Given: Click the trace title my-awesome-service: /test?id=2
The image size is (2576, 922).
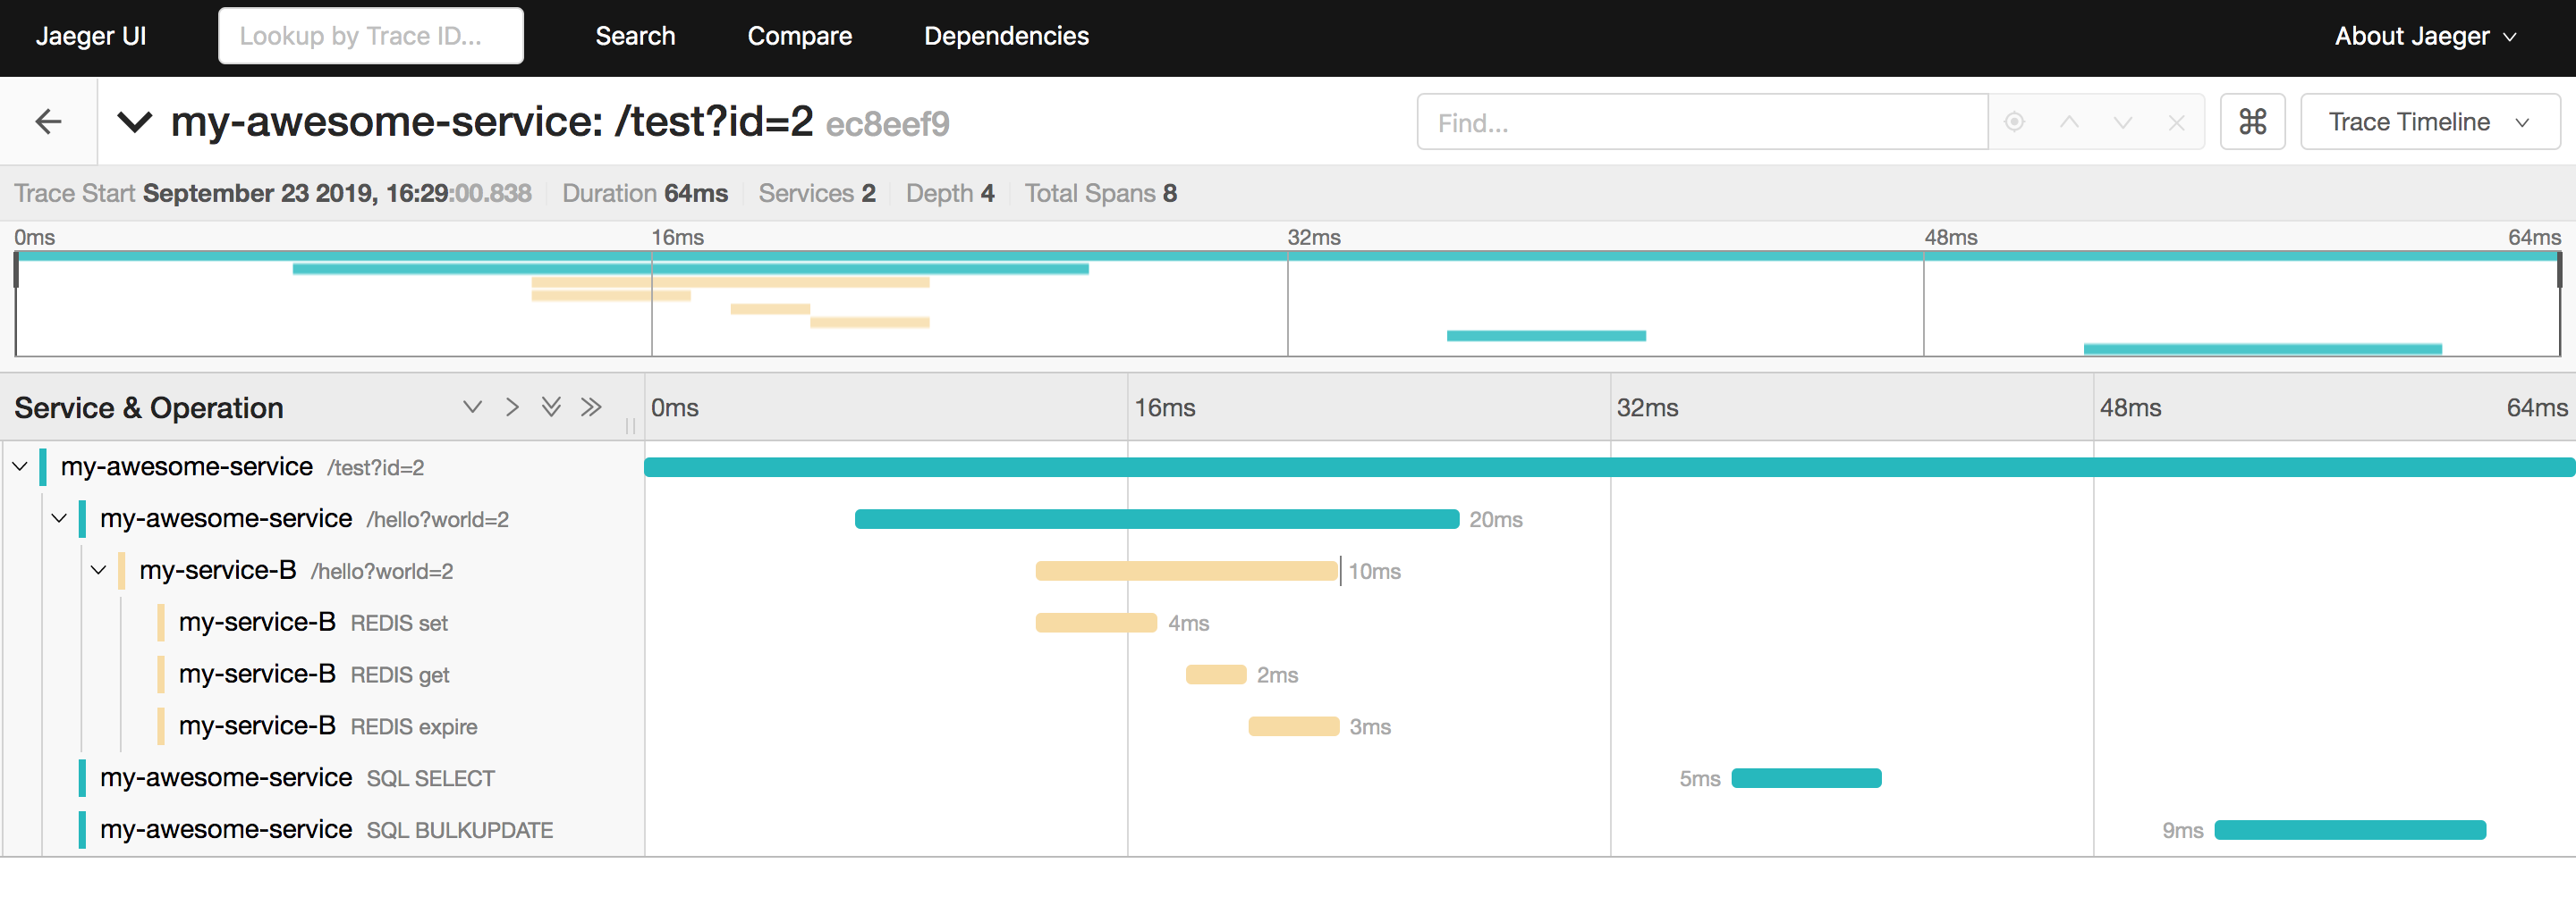Looking at the screenshot, I should click(492, 122).
